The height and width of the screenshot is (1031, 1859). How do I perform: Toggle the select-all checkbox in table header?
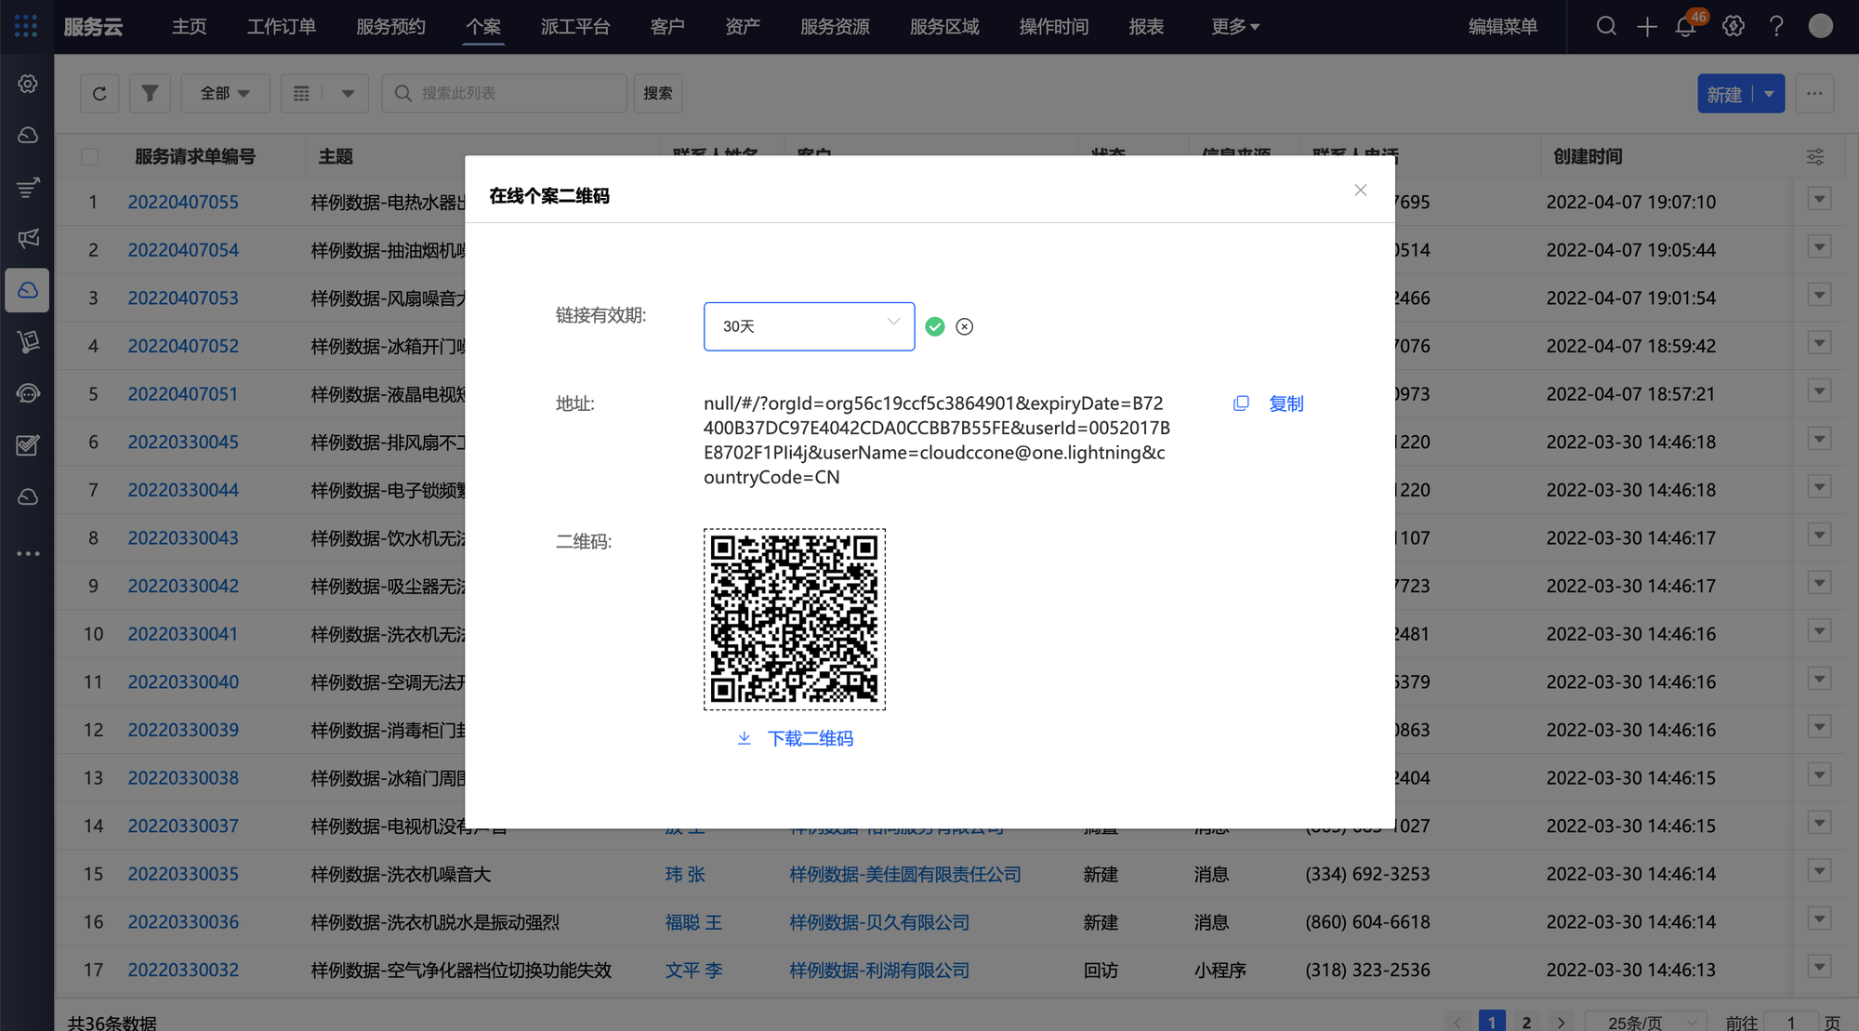[x=90, y=157]
